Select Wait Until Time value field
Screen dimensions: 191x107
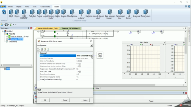pyautogui.click(x=84, y=72)
